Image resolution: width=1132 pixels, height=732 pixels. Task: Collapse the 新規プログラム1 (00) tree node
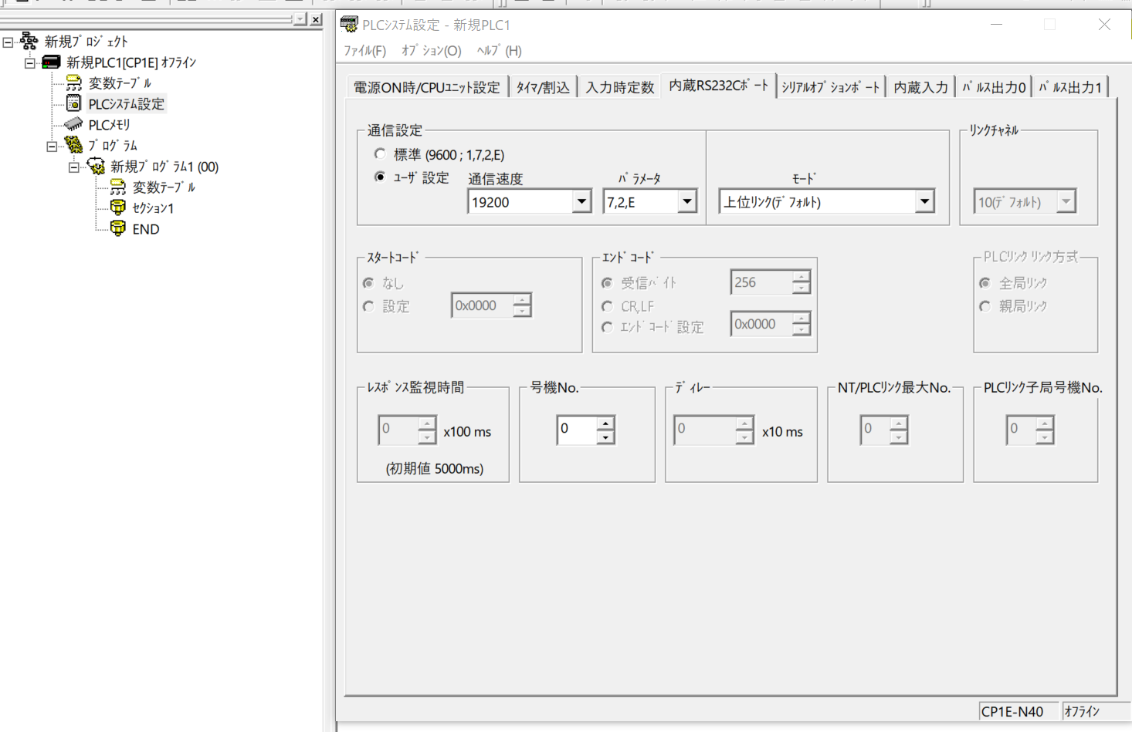coord(73,167)
